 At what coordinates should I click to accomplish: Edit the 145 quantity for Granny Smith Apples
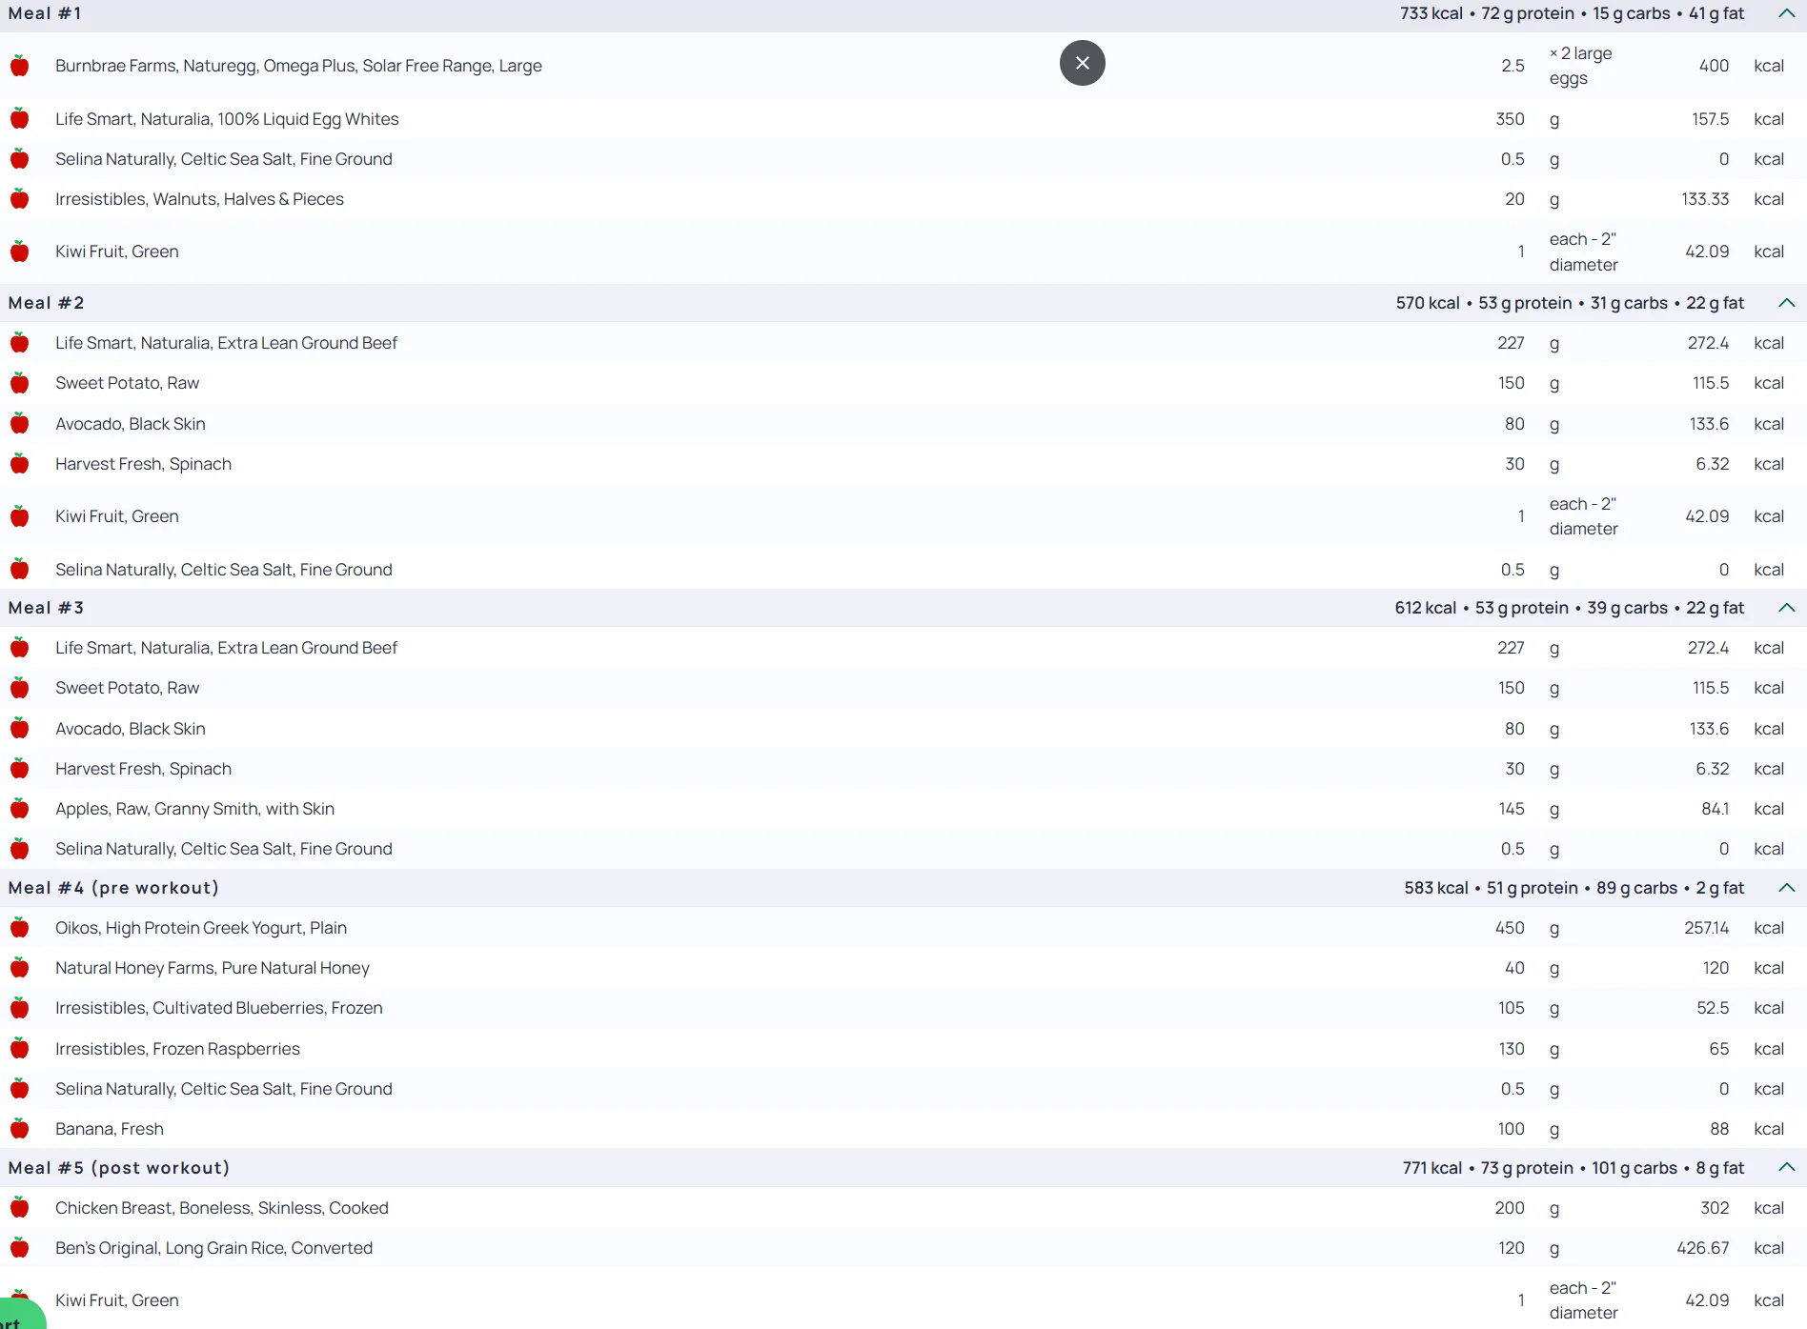coord(1512,809)
